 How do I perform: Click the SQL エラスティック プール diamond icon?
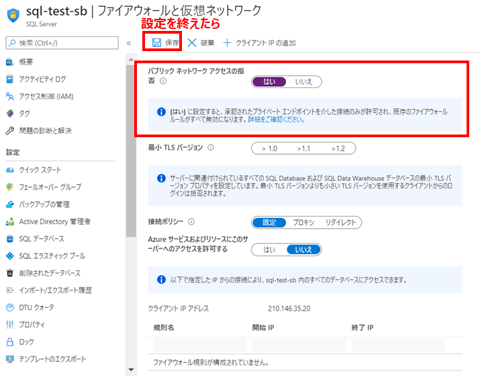[10, 256]
